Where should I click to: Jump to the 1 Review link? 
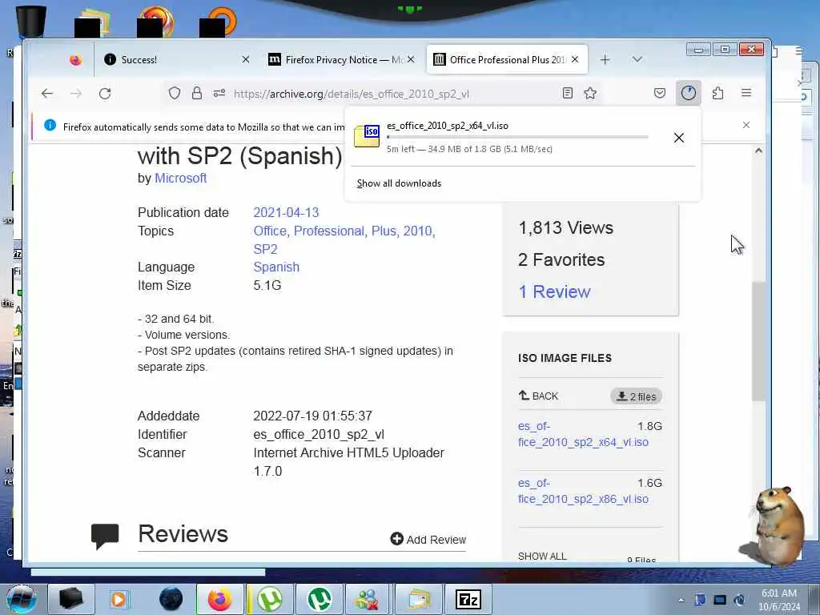coord(554,291)
